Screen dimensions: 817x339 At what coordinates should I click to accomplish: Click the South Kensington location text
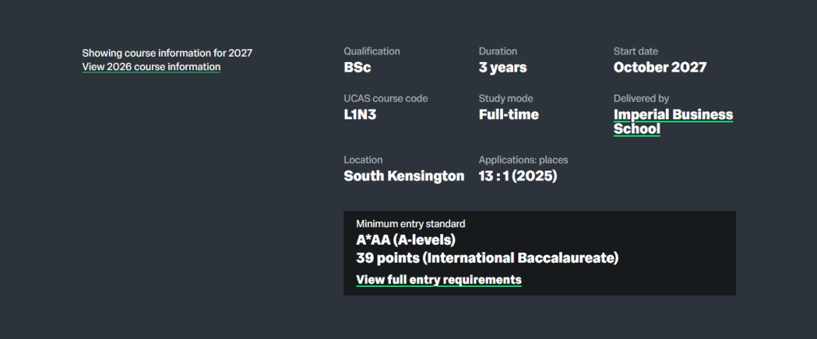point(404,176)
